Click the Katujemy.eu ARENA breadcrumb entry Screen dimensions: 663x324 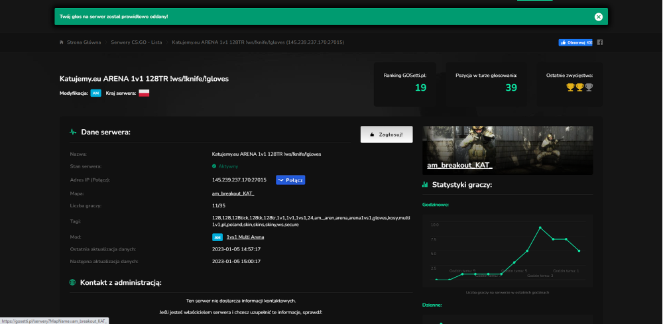[x=258, y=42]
